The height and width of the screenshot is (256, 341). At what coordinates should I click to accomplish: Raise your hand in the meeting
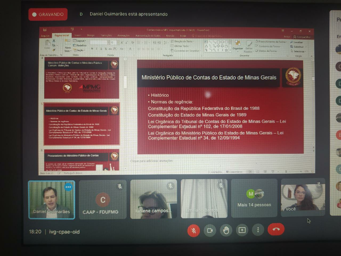(226, 230)
